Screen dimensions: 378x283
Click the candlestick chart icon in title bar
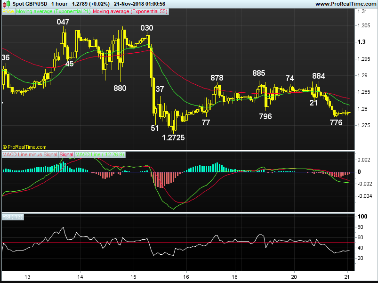point(5,4)
